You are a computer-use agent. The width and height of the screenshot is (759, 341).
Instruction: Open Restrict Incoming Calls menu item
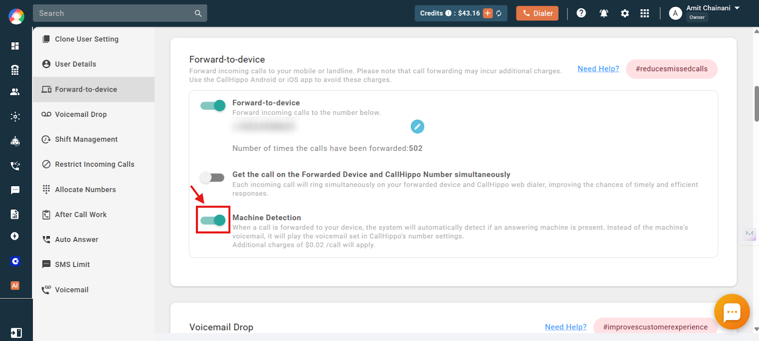(x=93, y=164)
